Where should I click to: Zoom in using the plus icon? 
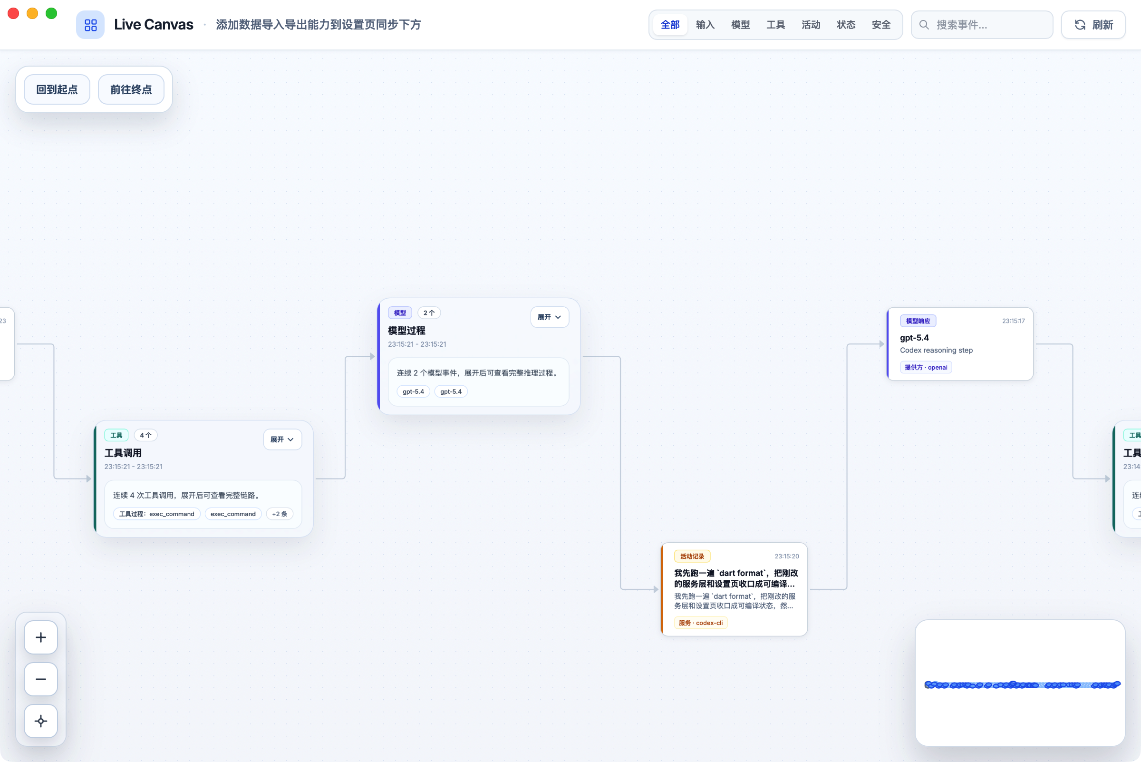pos(41,637)
